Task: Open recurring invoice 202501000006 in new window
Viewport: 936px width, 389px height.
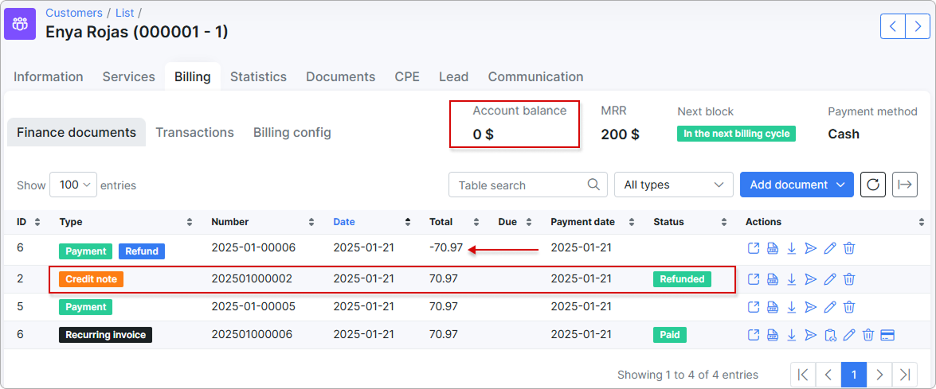Action: coord(754,335)
